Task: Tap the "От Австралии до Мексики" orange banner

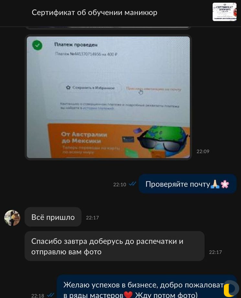Action: (118, 141)
